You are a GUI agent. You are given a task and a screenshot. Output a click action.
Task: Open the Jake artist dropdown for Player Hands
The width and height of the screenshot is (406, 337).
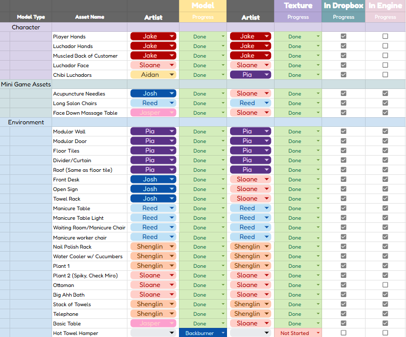(x=153, y=36)
